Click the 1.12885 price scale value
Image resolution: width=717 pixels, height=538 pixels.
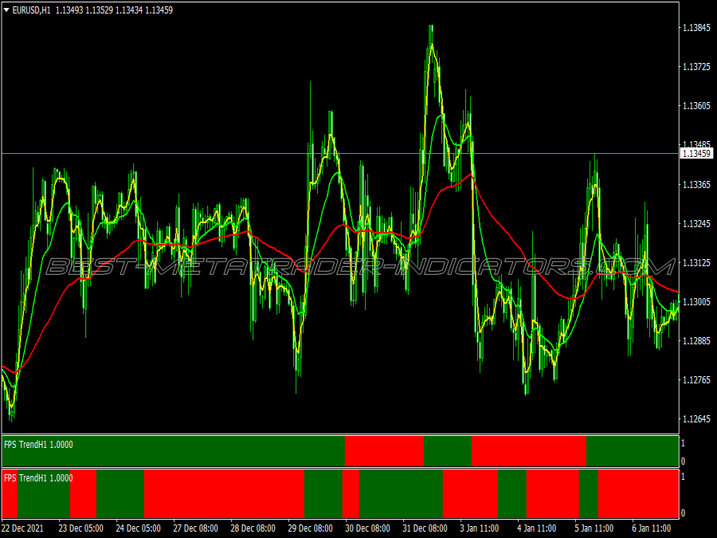(x=696, y=341)
